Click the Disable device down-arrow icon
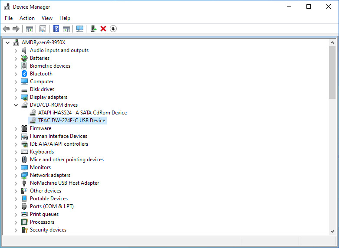 (x=113, y=29)
